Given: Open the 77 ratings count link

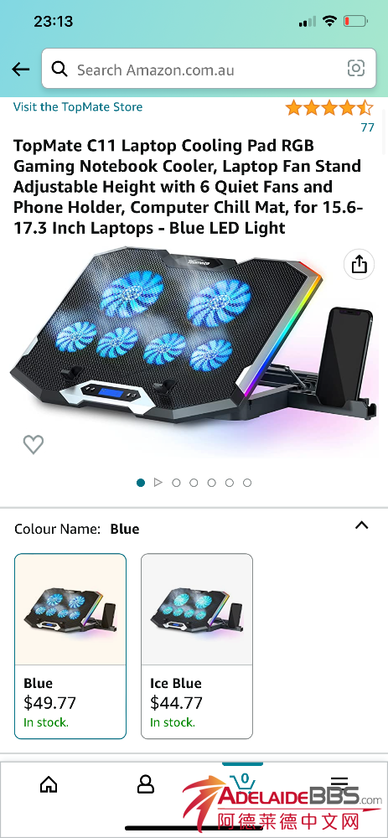Looking at the screenshot, I should [x=368, y=127].
